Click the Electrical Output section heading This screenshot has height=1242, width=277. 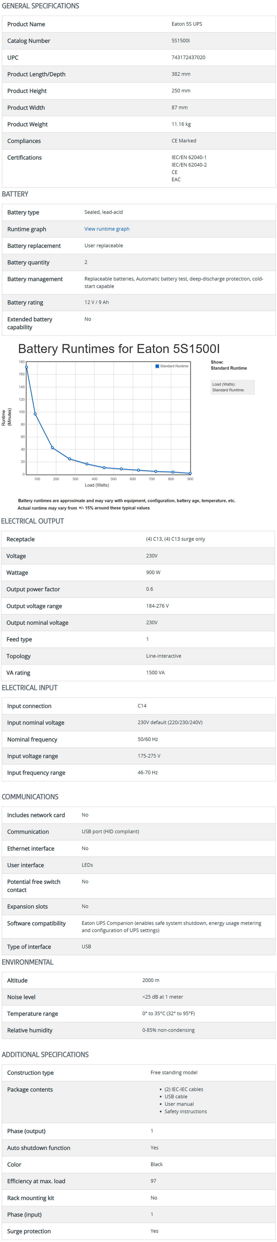32,521
